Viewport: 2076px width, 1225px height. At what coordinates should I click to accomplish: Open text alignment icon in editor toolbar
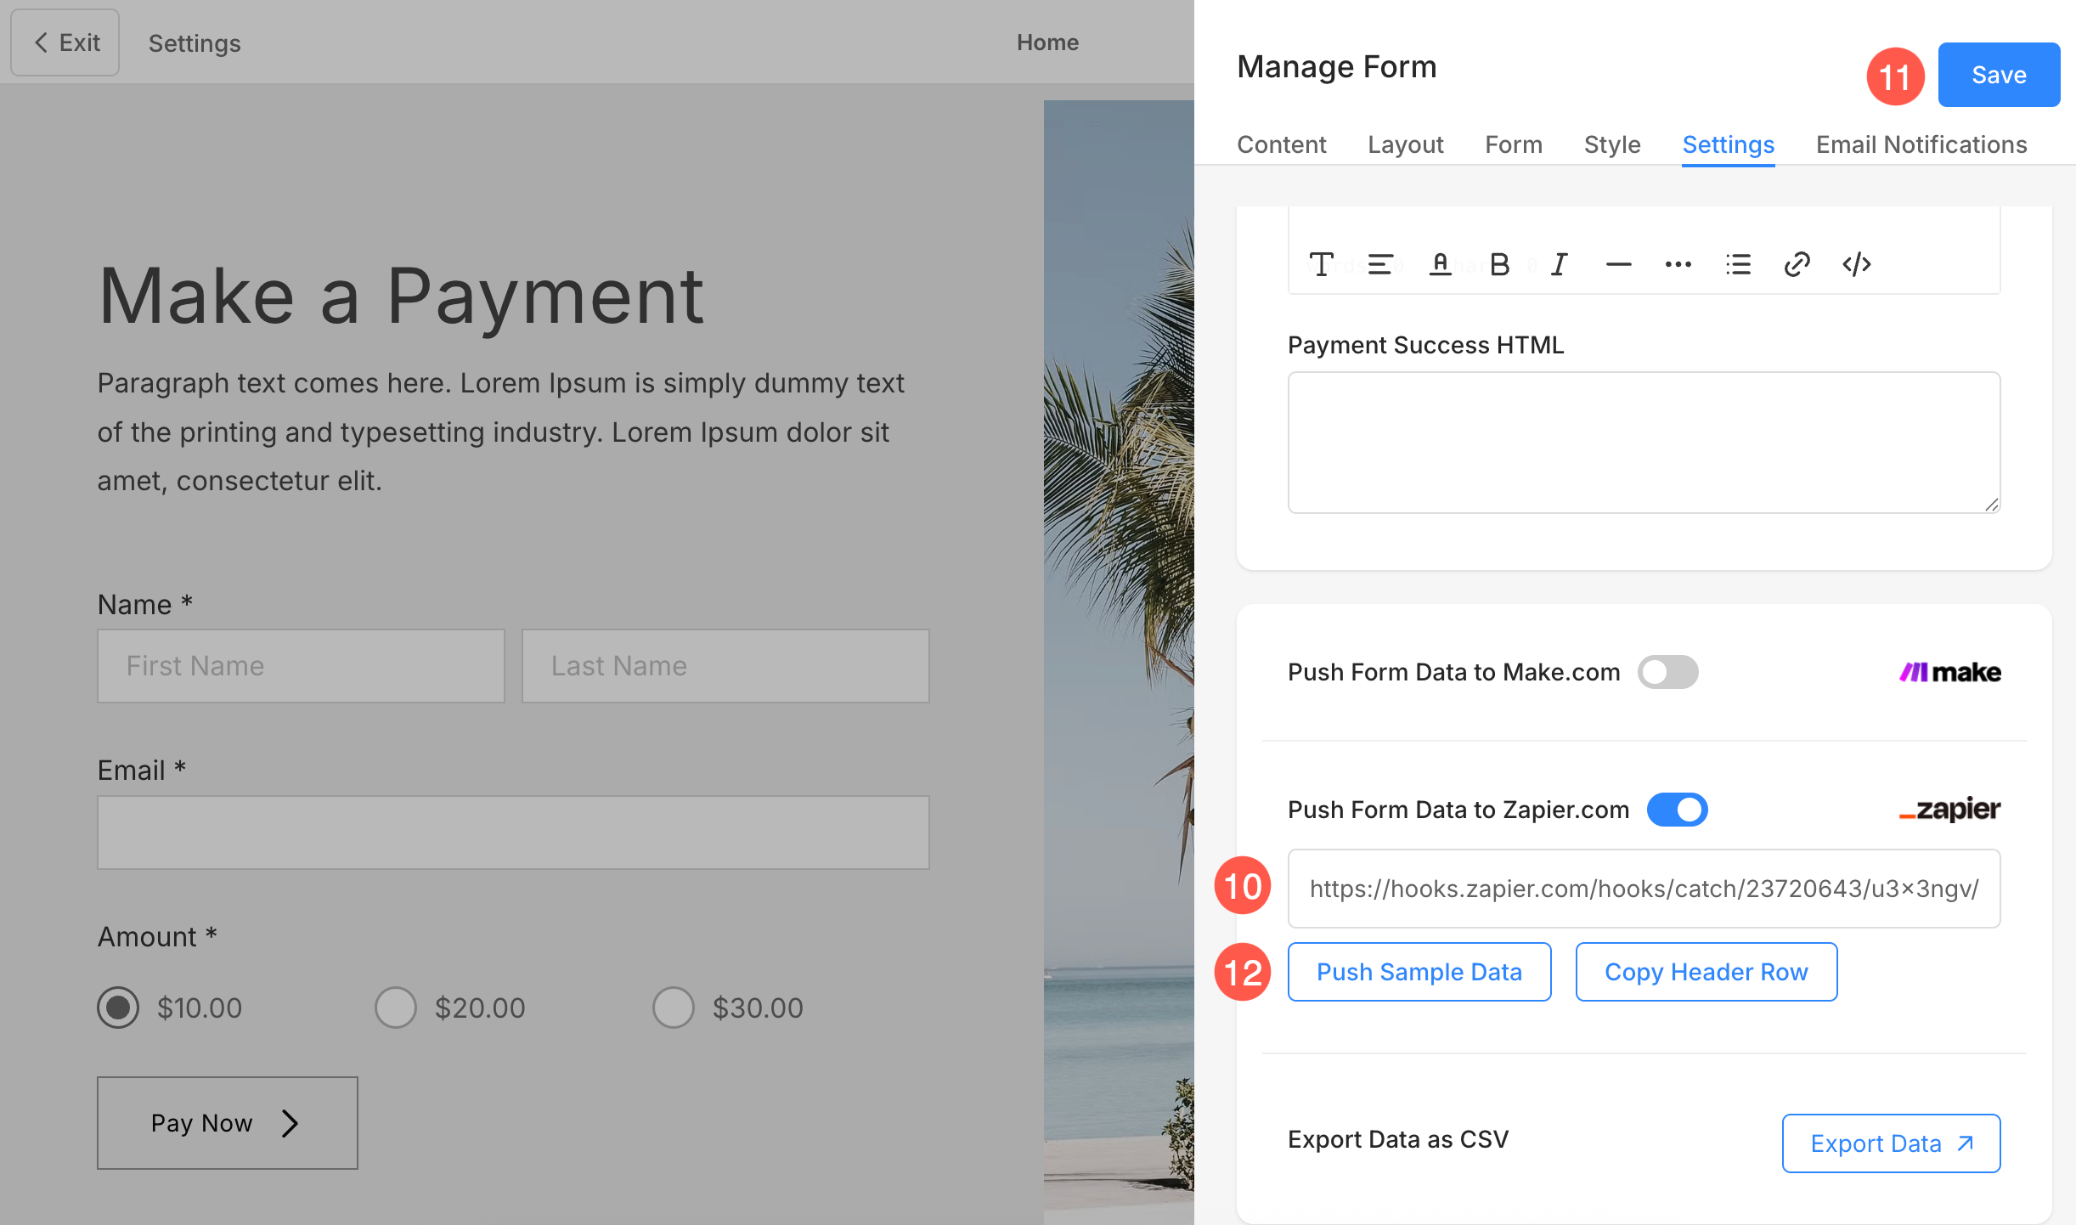1380,264
